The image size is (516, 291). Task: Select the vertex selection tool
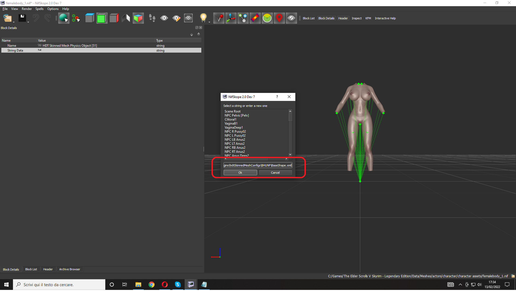tap(76, 18)
